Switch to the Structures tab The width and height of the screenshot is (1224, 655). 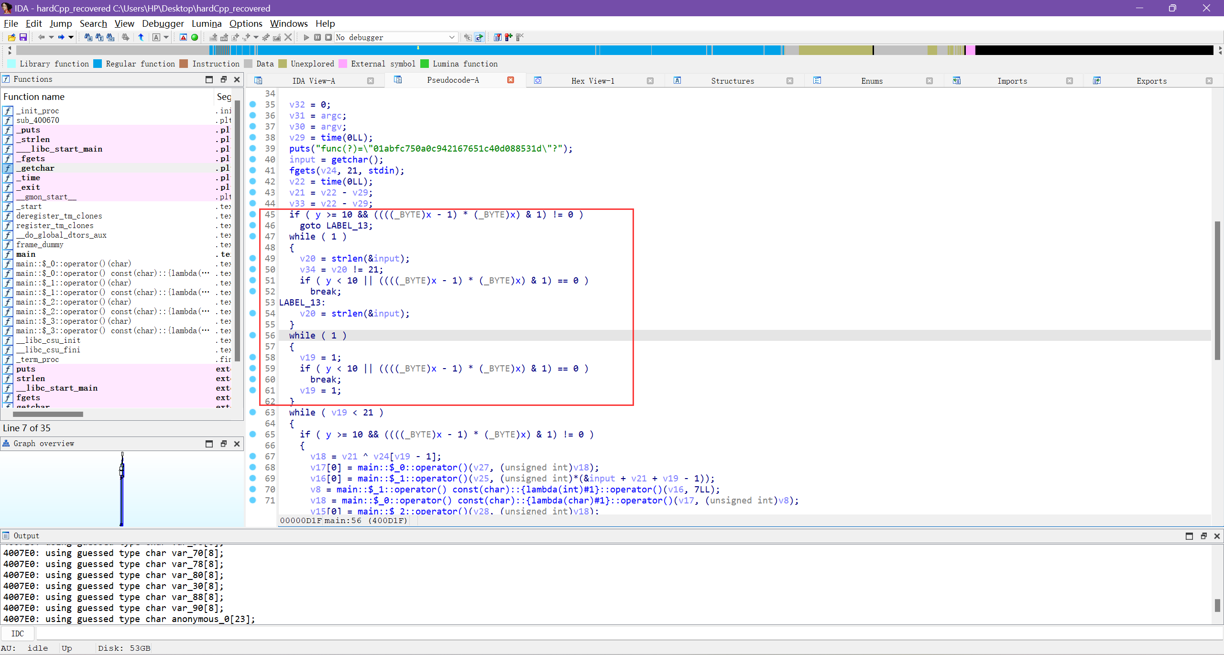732,81
